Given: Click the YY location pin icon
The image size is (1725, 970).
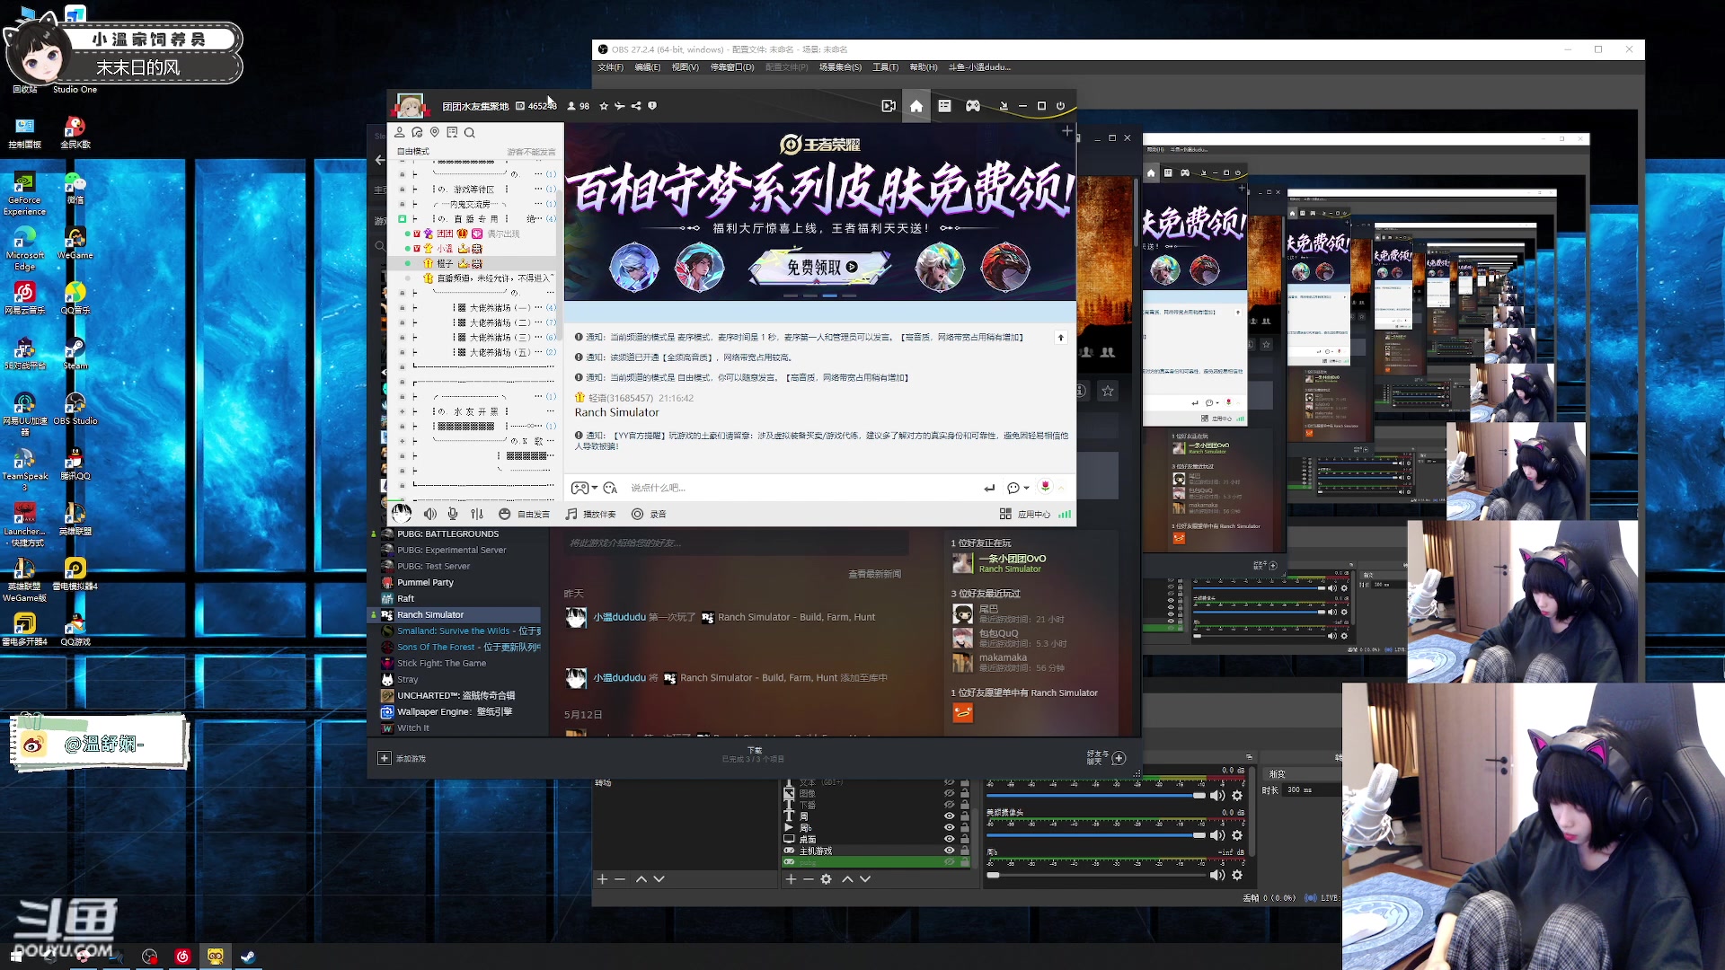Looking at the screenshot, I should (x=435, y=133).
